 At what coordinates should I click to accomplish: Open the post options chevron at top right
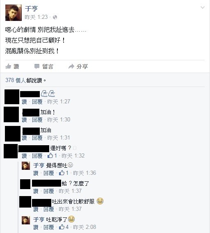click(203, 7)
